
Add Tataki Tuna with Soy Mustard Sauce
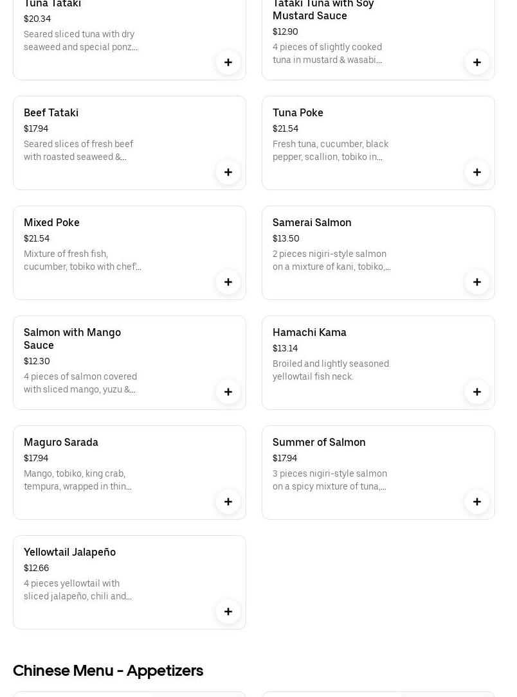[x=477, y=62]
